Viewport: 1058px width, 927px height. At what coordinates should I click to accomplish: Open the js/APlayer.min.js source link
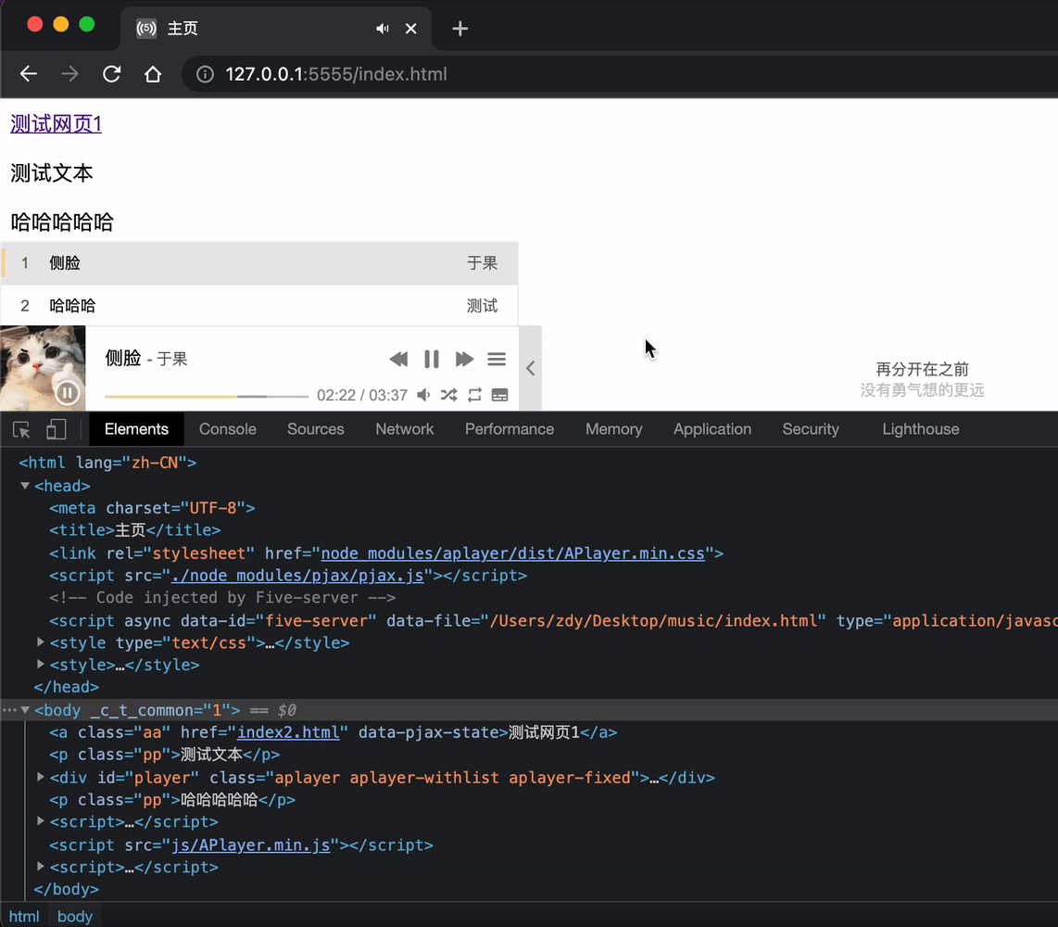tap(251, 845)
